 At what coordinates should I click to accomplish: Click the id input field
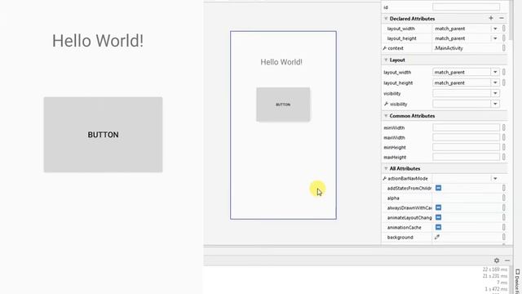[466, 7]
